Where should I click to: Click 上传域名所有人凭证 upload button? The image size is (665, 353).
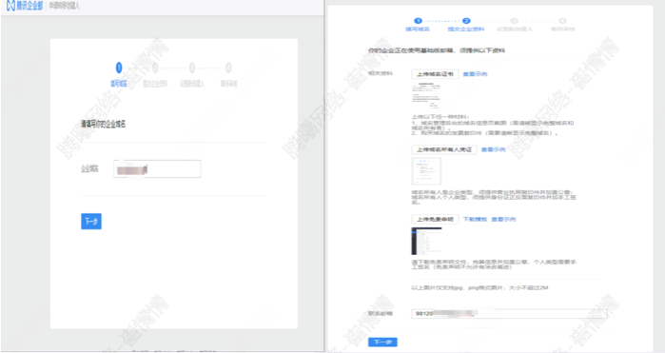(444, 149)
